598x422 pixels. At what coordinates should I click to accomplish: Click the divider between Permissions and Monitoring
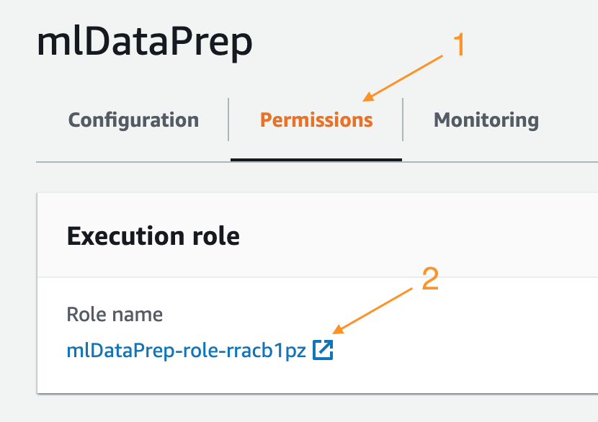[x=403, y=120]
